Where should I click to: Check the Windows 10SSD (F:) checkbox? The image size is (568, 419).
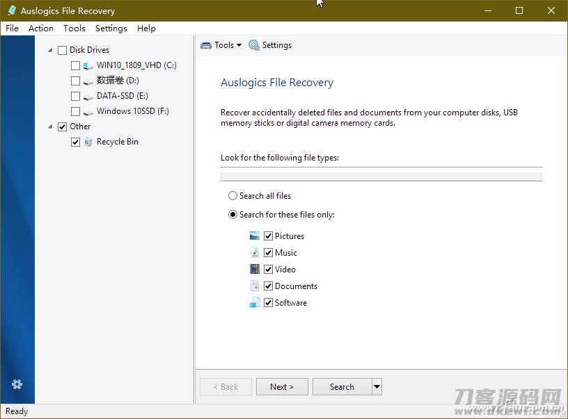[75, 111]
